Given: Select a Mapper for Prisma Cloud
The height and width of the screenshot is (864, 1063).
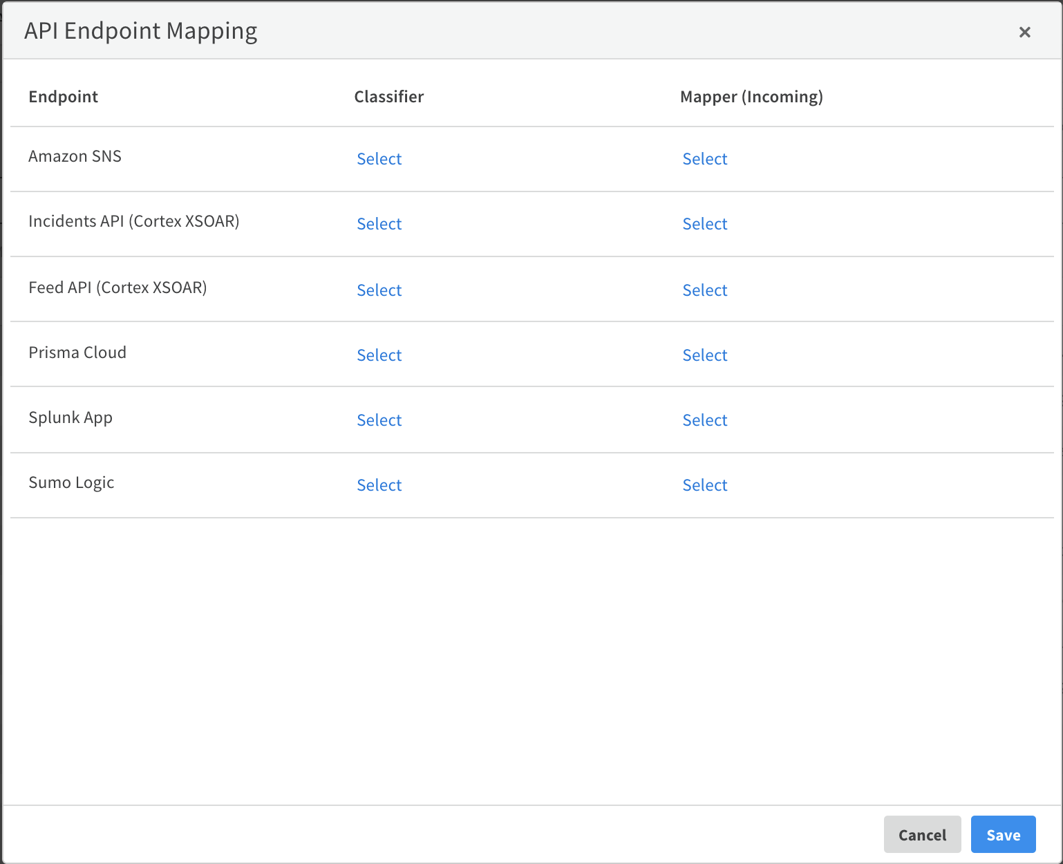Looking at the screenshot, I should [x=704, y=355].
